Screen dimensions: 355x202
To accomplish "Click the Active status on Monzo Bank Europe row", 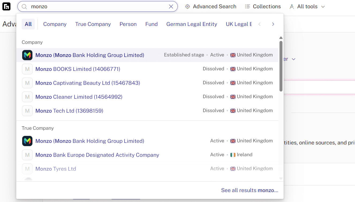I will [x=217, y=155].
